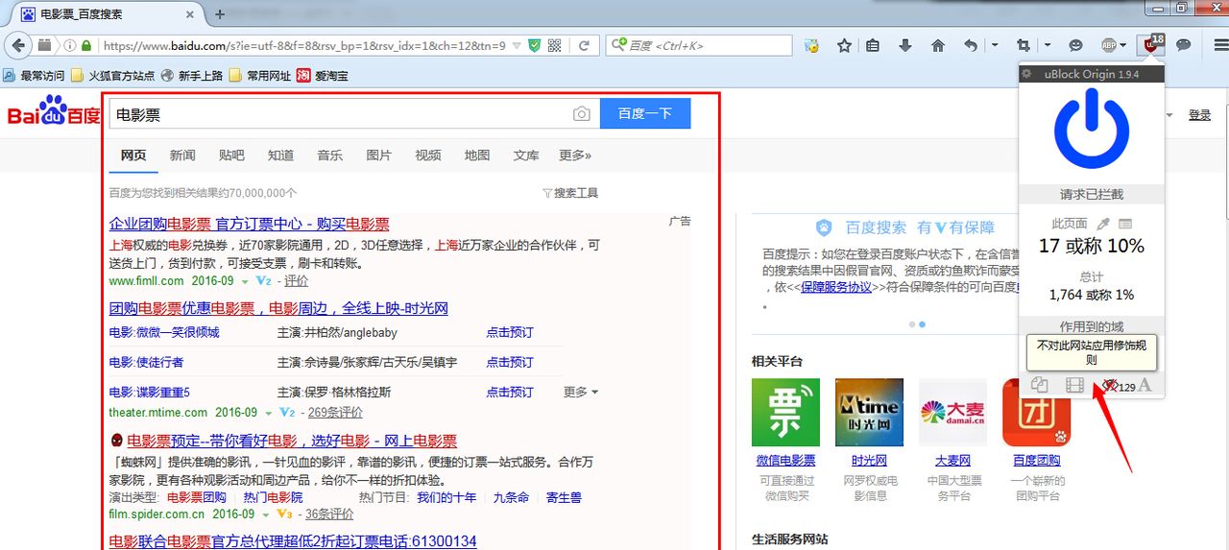
Task: Open 大麦网 platform thumbnail
Action: tap(952, 413)
